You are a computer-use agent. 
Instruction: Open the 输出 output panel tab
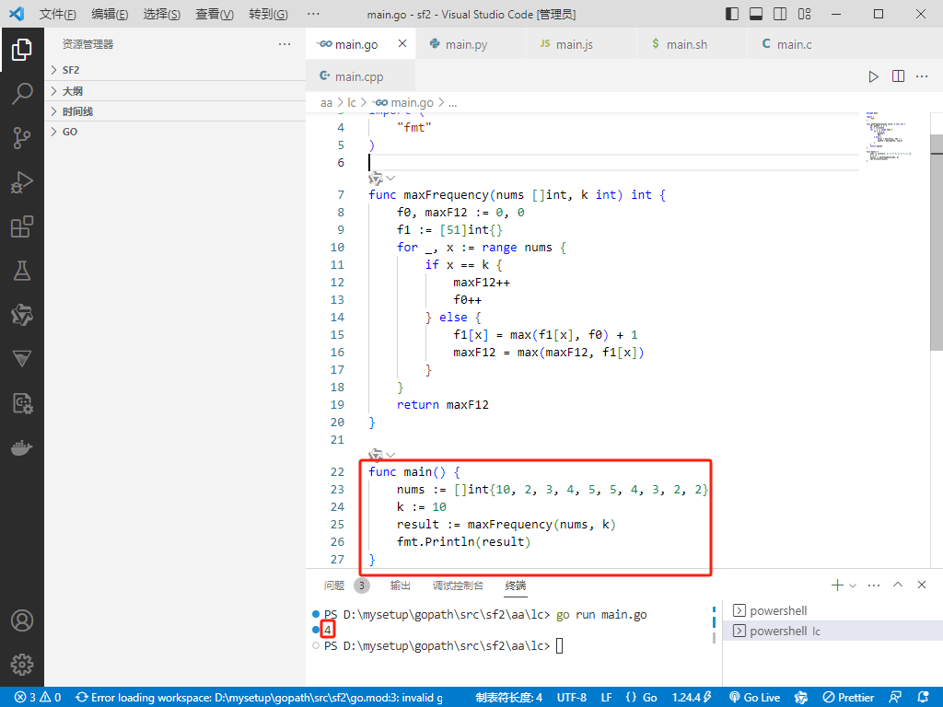click(x=400, y=585)
